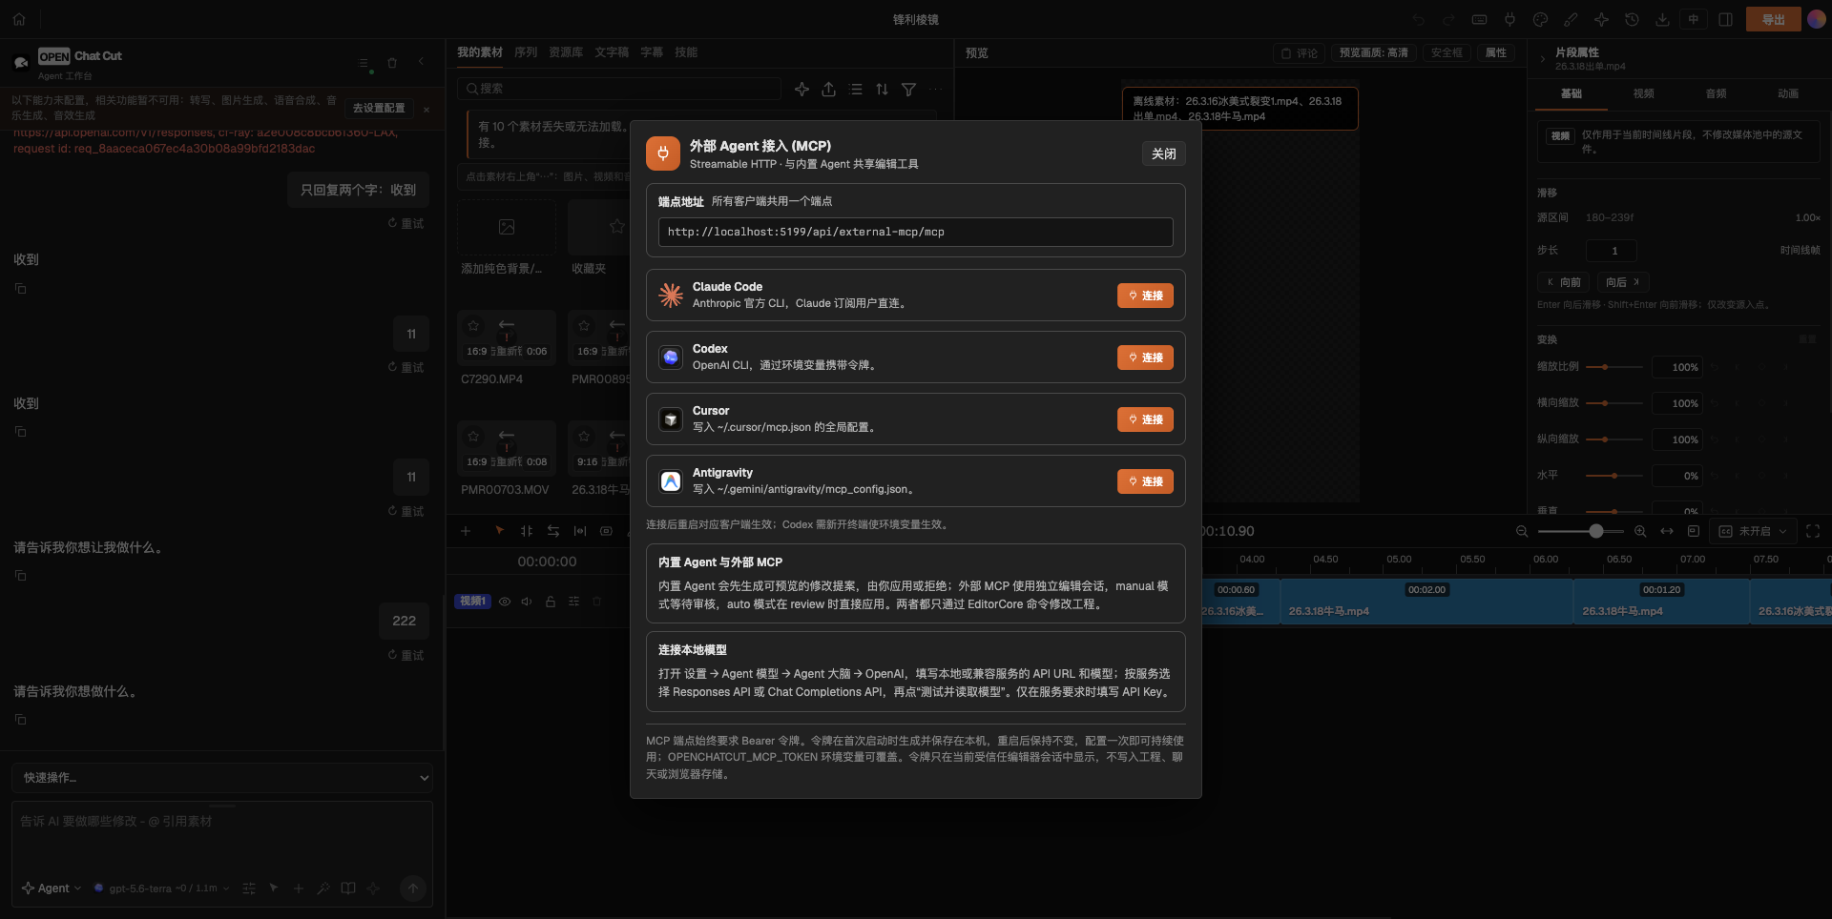
Task: Open the media filter funnel
Action: pyautogui.click(x=908, y=89)
